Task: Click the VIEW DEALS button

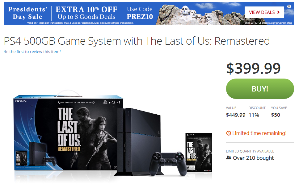Action: pos(264,12)
